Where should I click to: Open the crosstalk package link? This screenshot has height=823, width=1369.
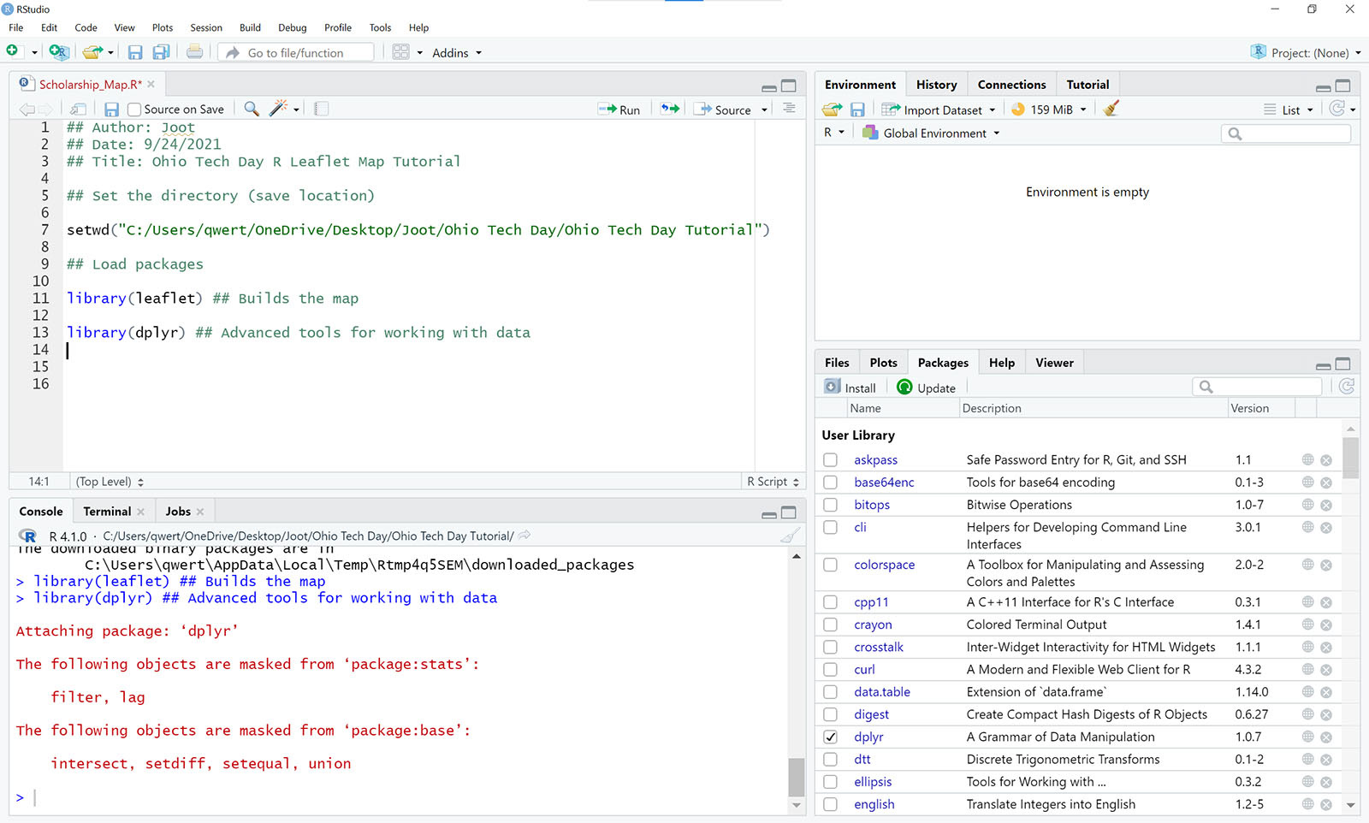coord(878,647)
